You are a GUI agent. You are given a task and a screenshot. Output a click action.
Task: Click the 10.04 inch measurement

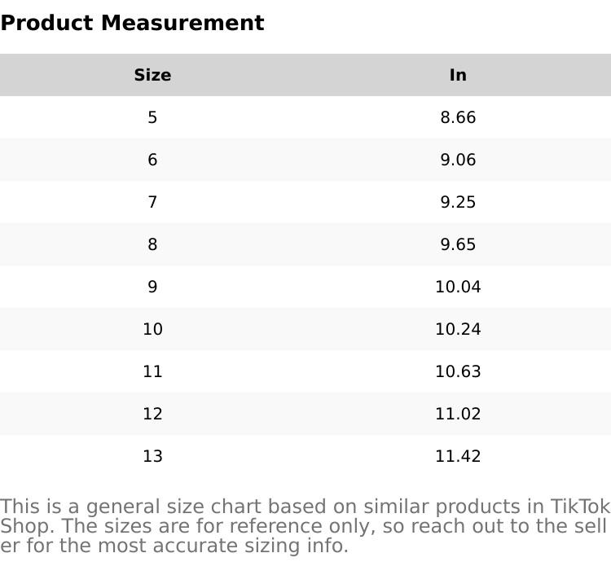[458, 287]
